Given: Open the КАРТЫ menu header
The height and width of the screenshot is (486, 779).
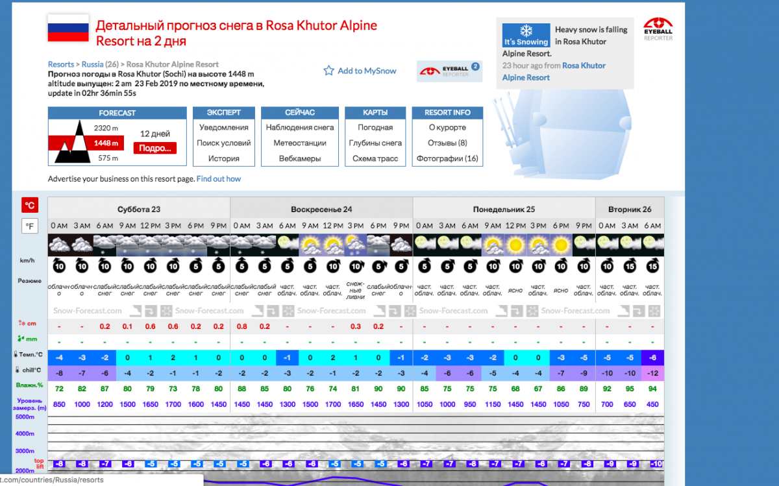Looking at the screenshot, I should tap(375, 113).
